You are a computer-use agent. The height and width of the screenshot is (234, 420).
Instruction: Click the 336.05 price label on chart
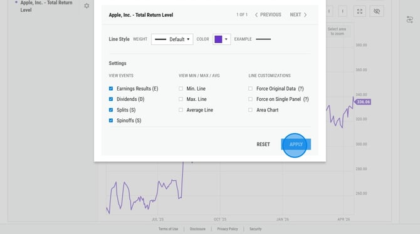pos(363,102)
